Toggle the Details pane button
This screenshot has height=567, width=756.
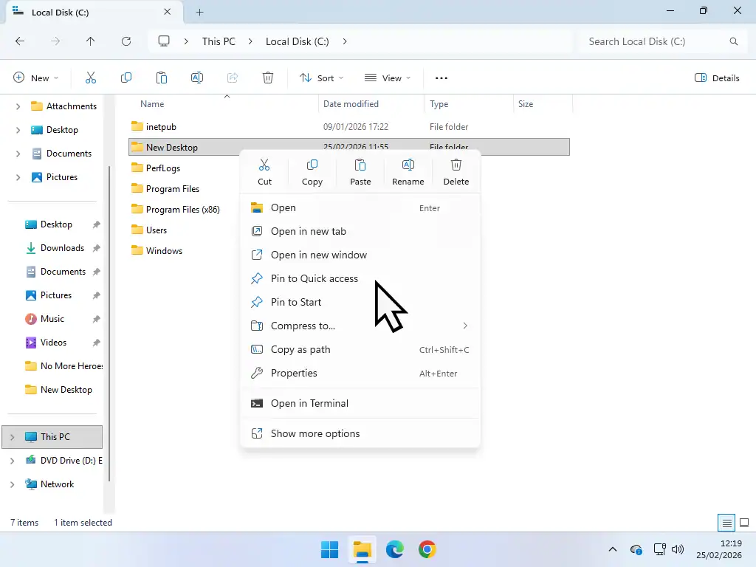(x=717, y=78)
